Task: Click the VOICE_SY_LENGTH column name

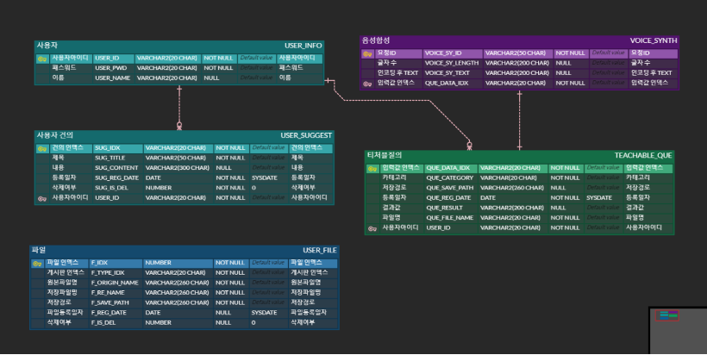Action: coord(452,63)
